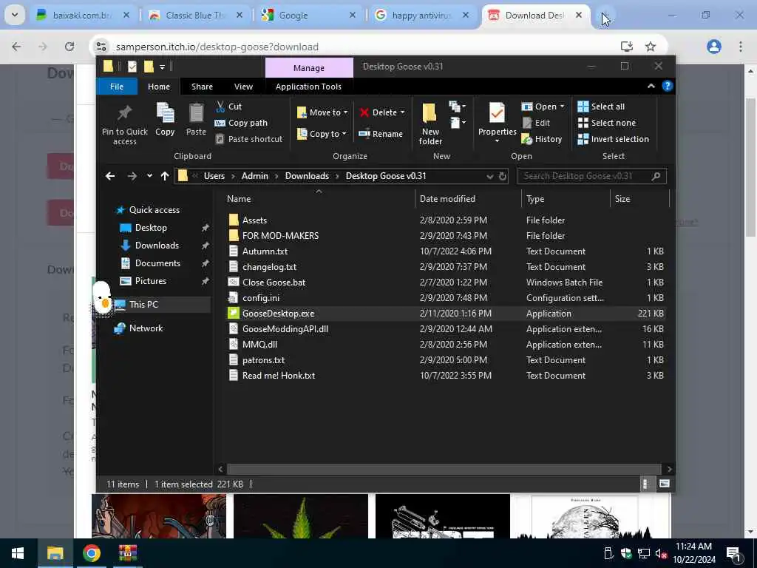This screenshot has height=568, width=757.
Task: Open the File tab
Action: 117,87
